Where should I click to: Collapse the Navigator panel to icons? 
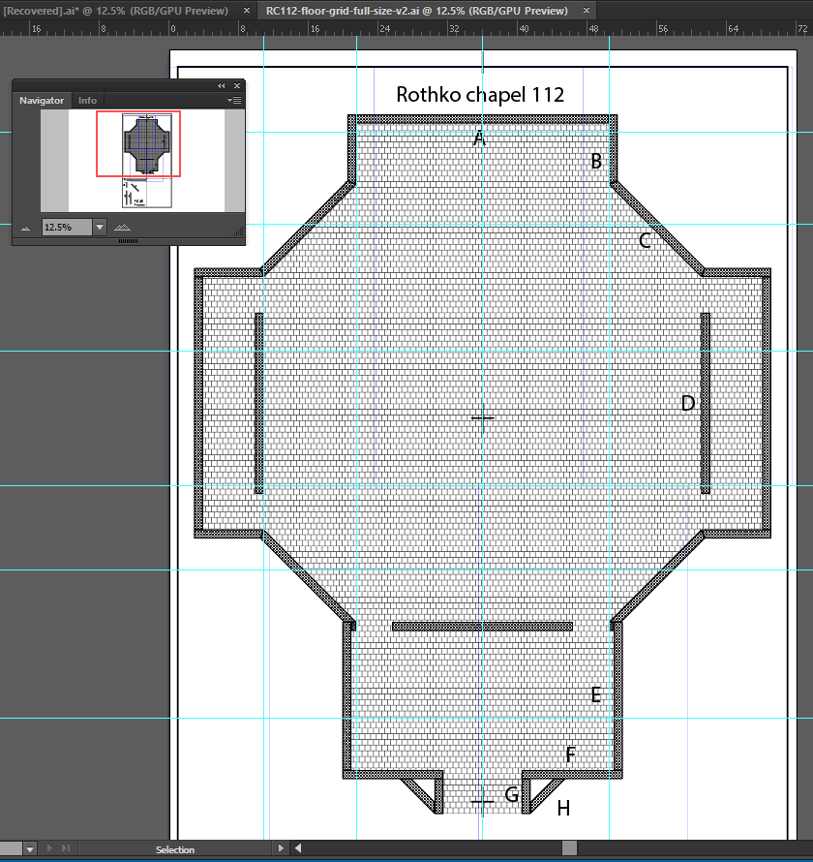click(222, 86)
